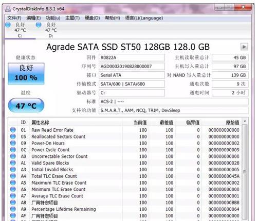
Task: Click the status dot for Raw Read Error Rate
Action: coord(13,130)
